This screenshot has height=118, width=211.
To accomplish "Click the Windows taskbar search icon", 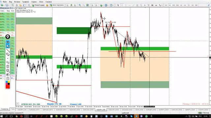I will click(6, 116).
